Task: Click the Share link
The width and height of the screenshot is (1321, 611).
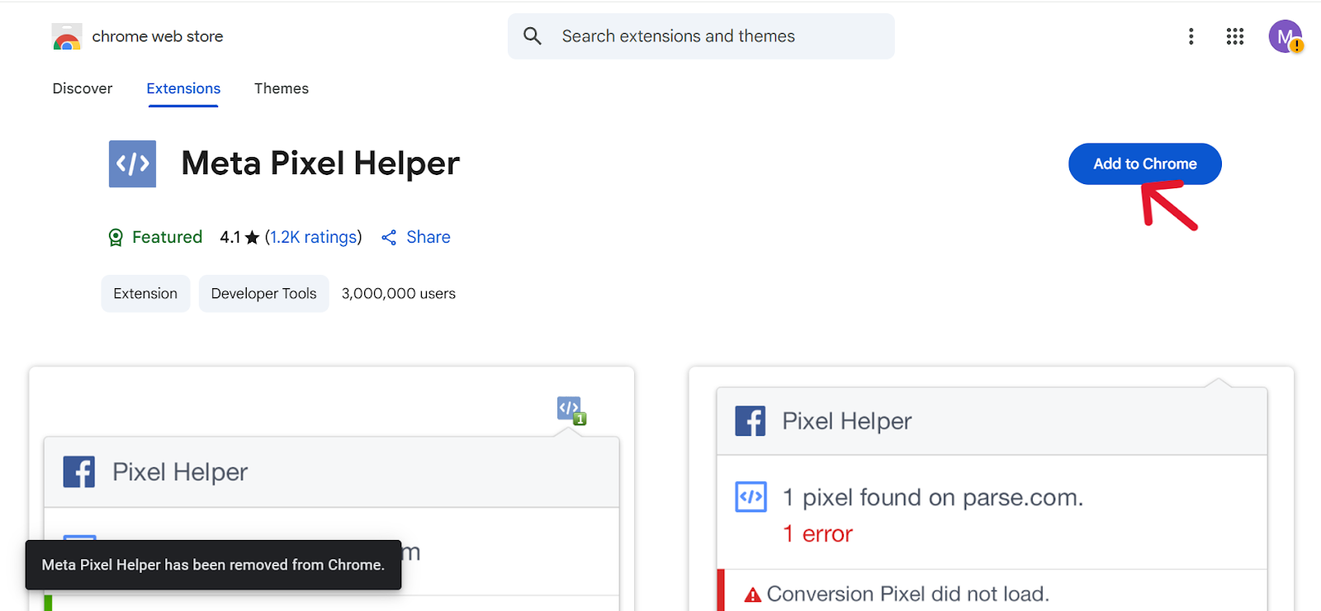Action: coord(428,237)
